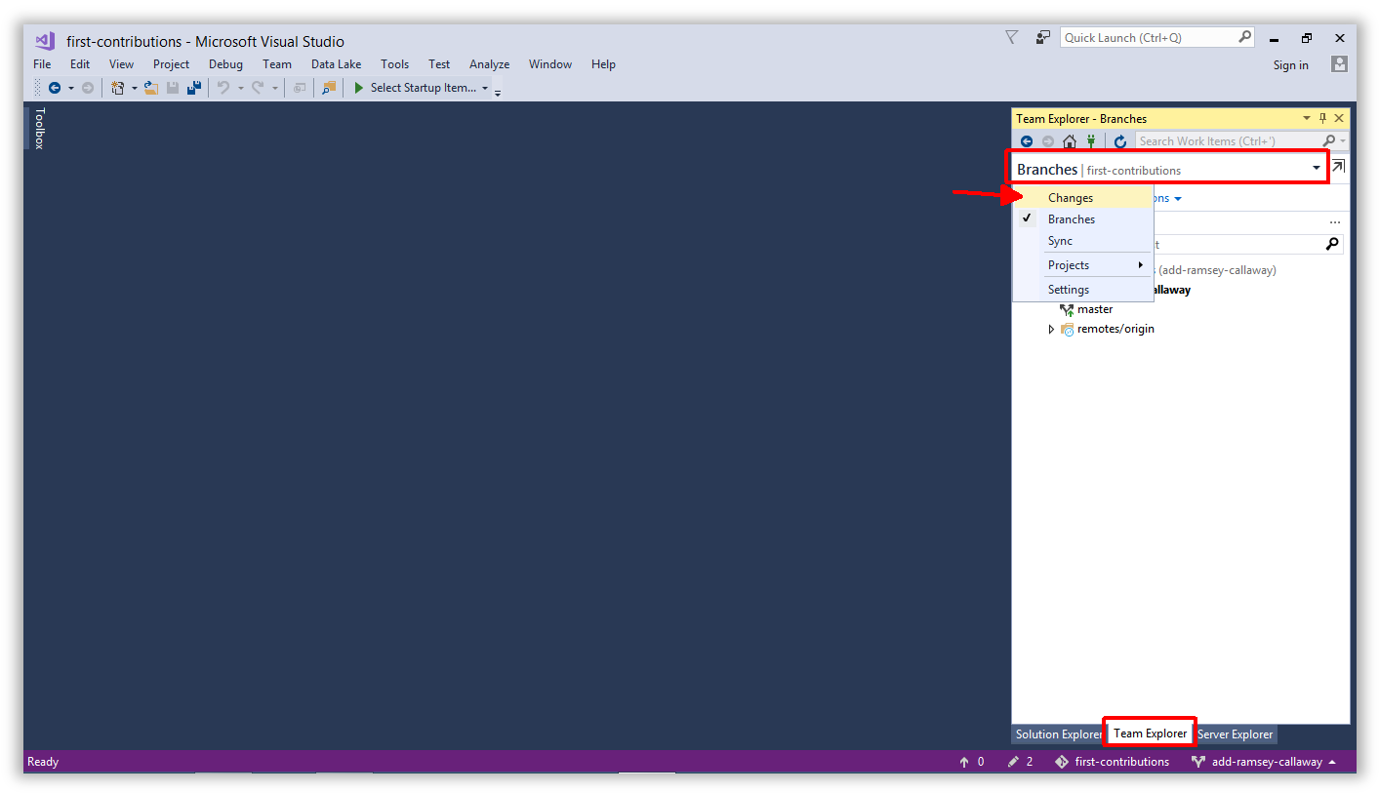Open the add-ramsey-callaway branch picker in status bar
1379x793 pixels.
pyautogui.click(x=1264, y=762)
